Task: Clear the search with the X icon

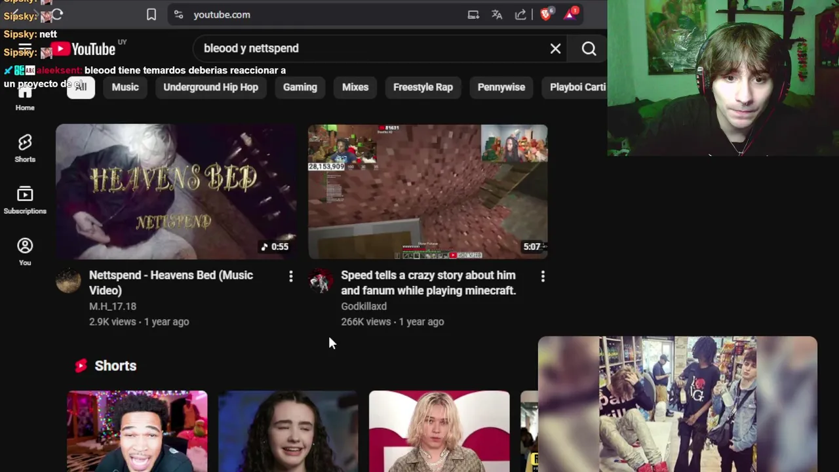Action: tap(555, 49)
